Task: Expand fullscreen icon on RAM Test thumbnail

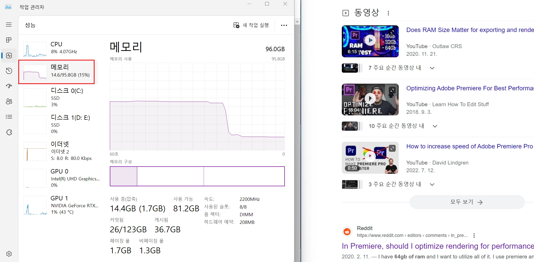Action: pyautogui.click(x=392, y=32)
